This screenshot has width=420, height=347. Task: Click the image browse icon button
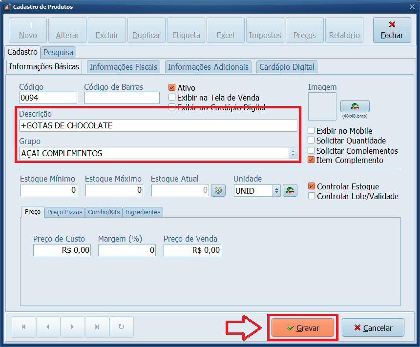[x=355, y=106]
